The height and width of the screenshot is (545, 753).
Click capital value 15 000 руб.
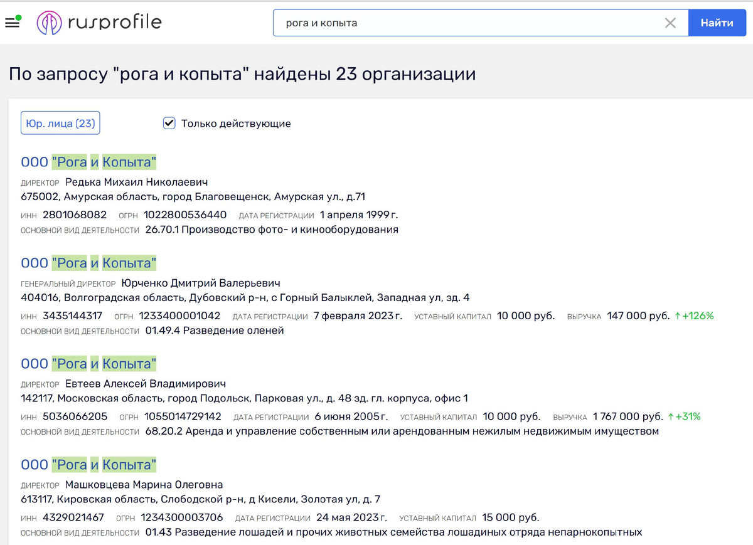(511, 517)
